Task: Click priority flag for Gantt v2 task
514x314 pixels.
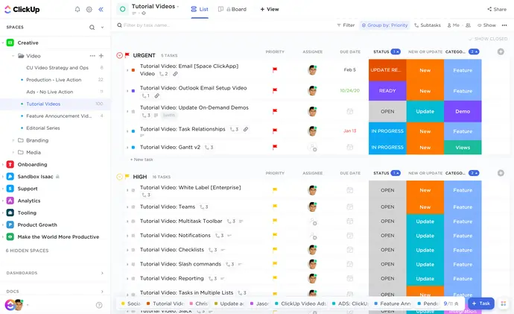Action: [275, 147]
